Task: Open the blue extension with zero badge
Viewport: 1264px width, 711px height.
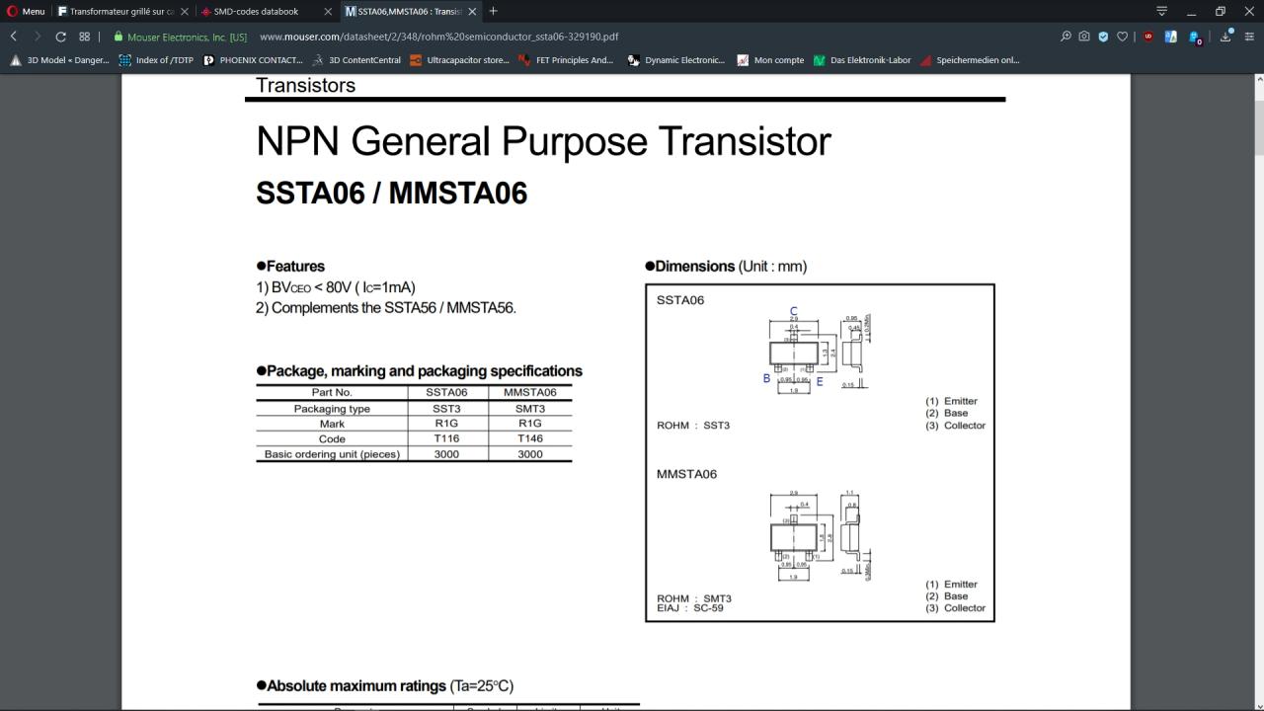Action: point(1195,38)
